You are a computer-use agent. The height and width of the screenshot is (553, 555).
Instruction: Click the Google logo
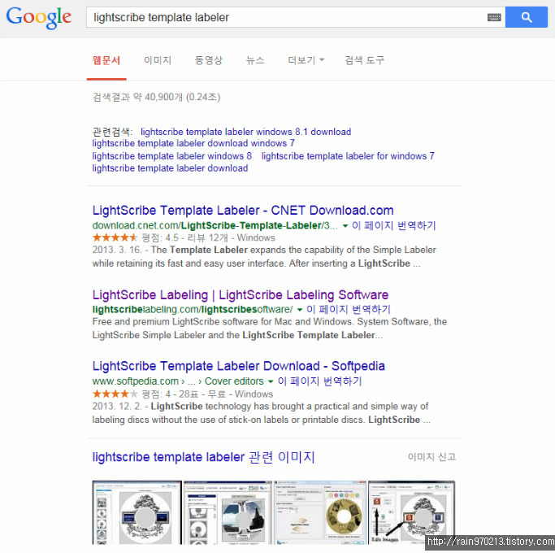(38, 18)
